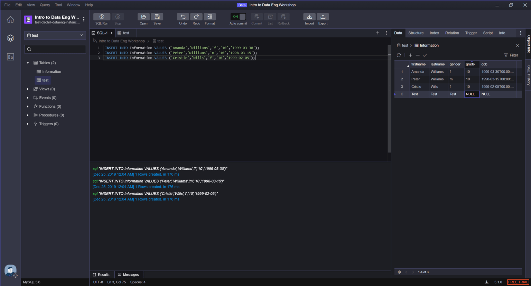
Task: Open the test database selector dropdown
Action: [x=55, y=35]
